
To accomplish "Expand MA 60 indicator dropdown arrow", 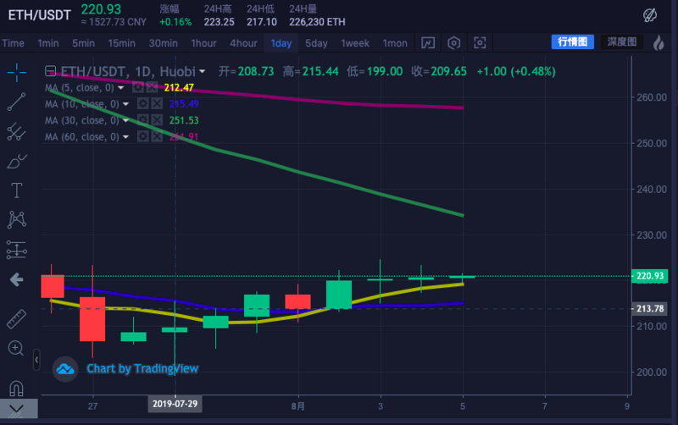I will click(125, 137).
